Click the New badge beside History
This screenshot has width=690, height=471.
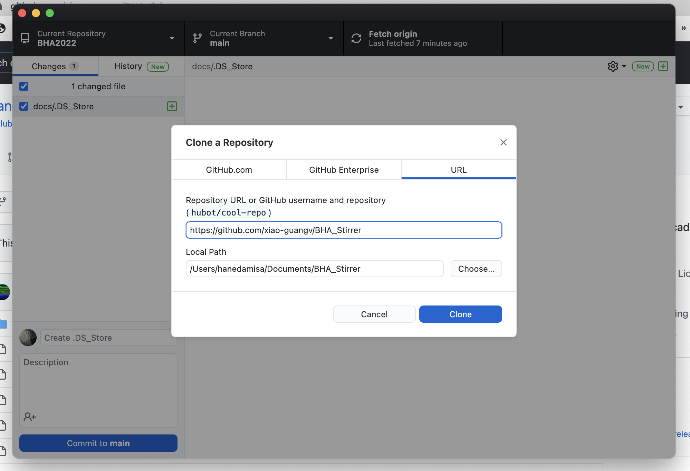[158, 67]
